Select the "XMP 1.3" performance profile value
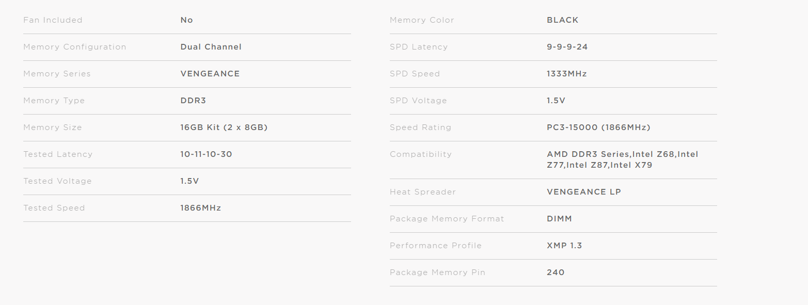 [564, 246]
